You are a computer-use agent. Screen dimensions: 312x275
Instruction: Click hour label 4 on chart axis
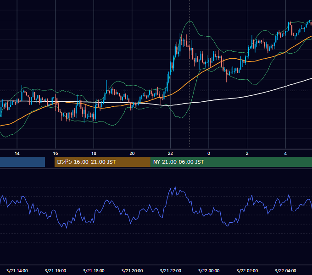[285, 154]
